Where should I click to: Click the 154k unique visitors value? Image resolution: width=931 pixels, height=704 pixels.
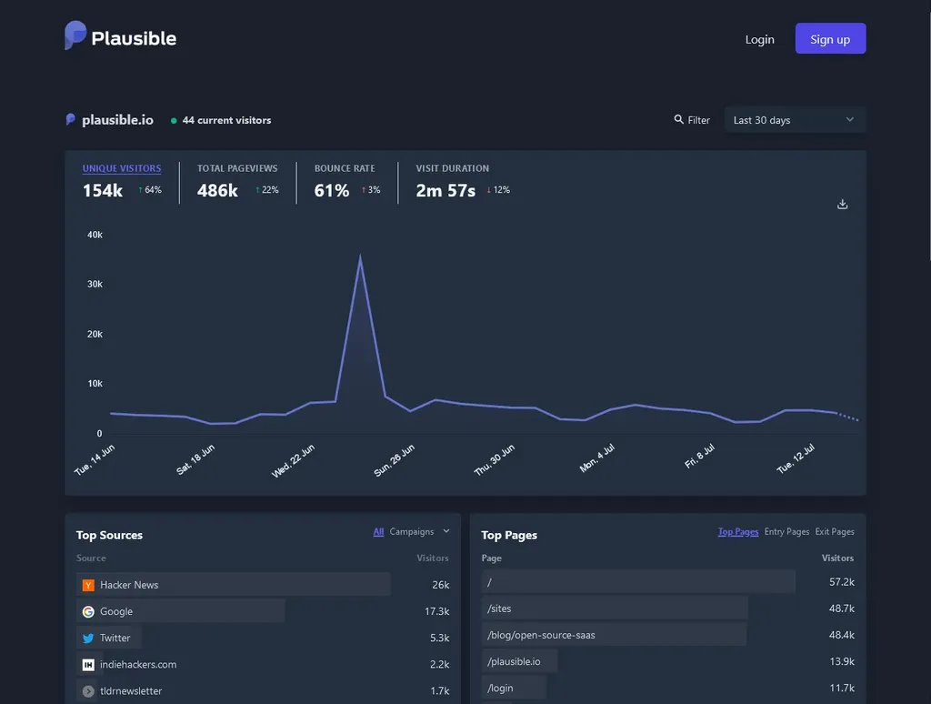(x=103, y=191)
